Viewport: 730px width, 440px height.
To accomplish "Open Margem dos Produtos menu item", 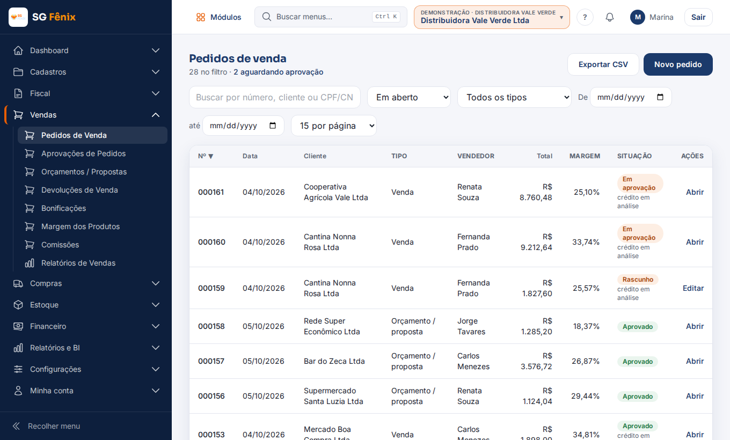I will tap(92, 226).
